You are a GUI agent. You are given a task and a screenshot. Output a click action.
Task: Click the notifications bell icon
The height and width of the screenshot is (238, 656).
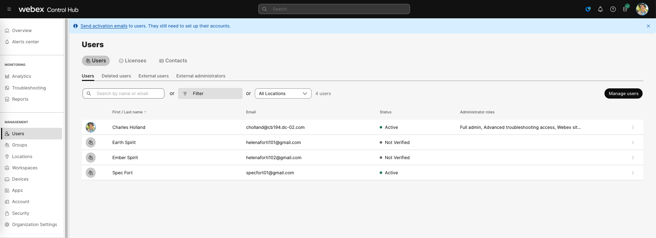coord(600,9)
